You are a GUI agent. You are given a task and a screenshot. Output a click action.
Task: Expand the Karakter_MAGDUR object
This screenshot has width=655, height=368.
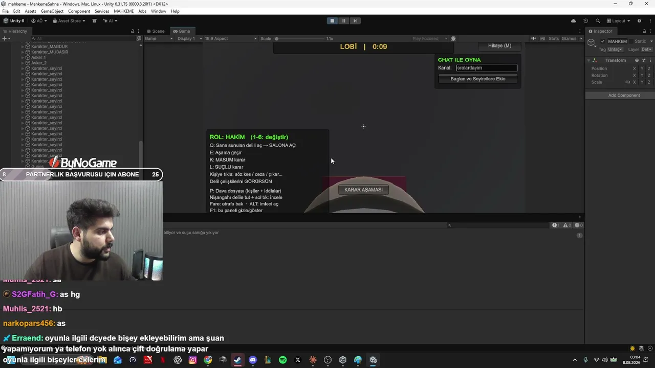(23, 47)
